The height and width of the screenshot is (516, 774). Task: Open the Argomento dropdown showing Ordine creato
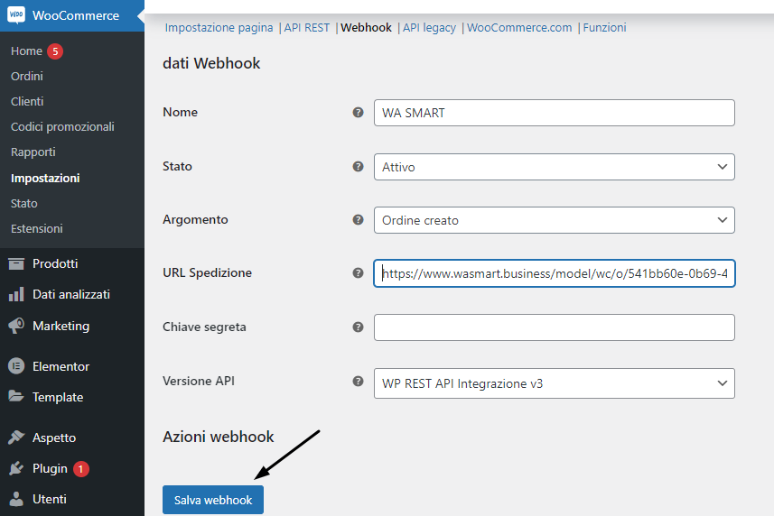pos(554,220)
